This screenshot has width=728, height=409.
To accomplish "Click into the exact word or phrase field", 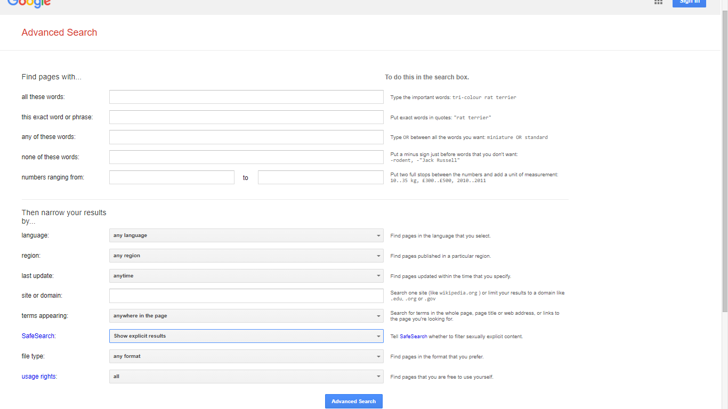I will tap(246, 117).
